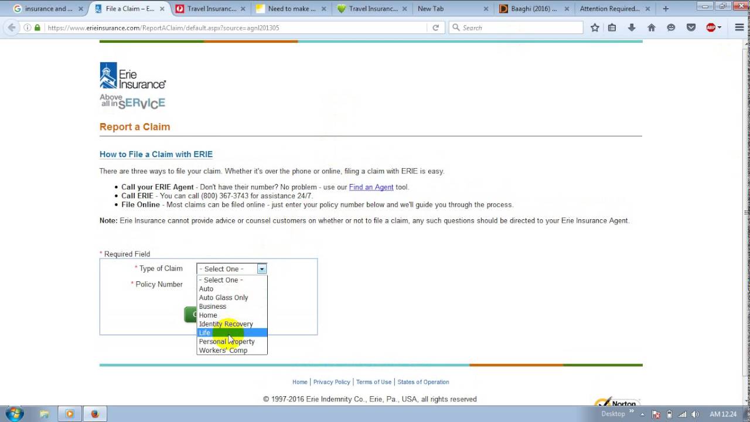Bookmark this page with the star icon
750x422 pixels.
point(595,28)
